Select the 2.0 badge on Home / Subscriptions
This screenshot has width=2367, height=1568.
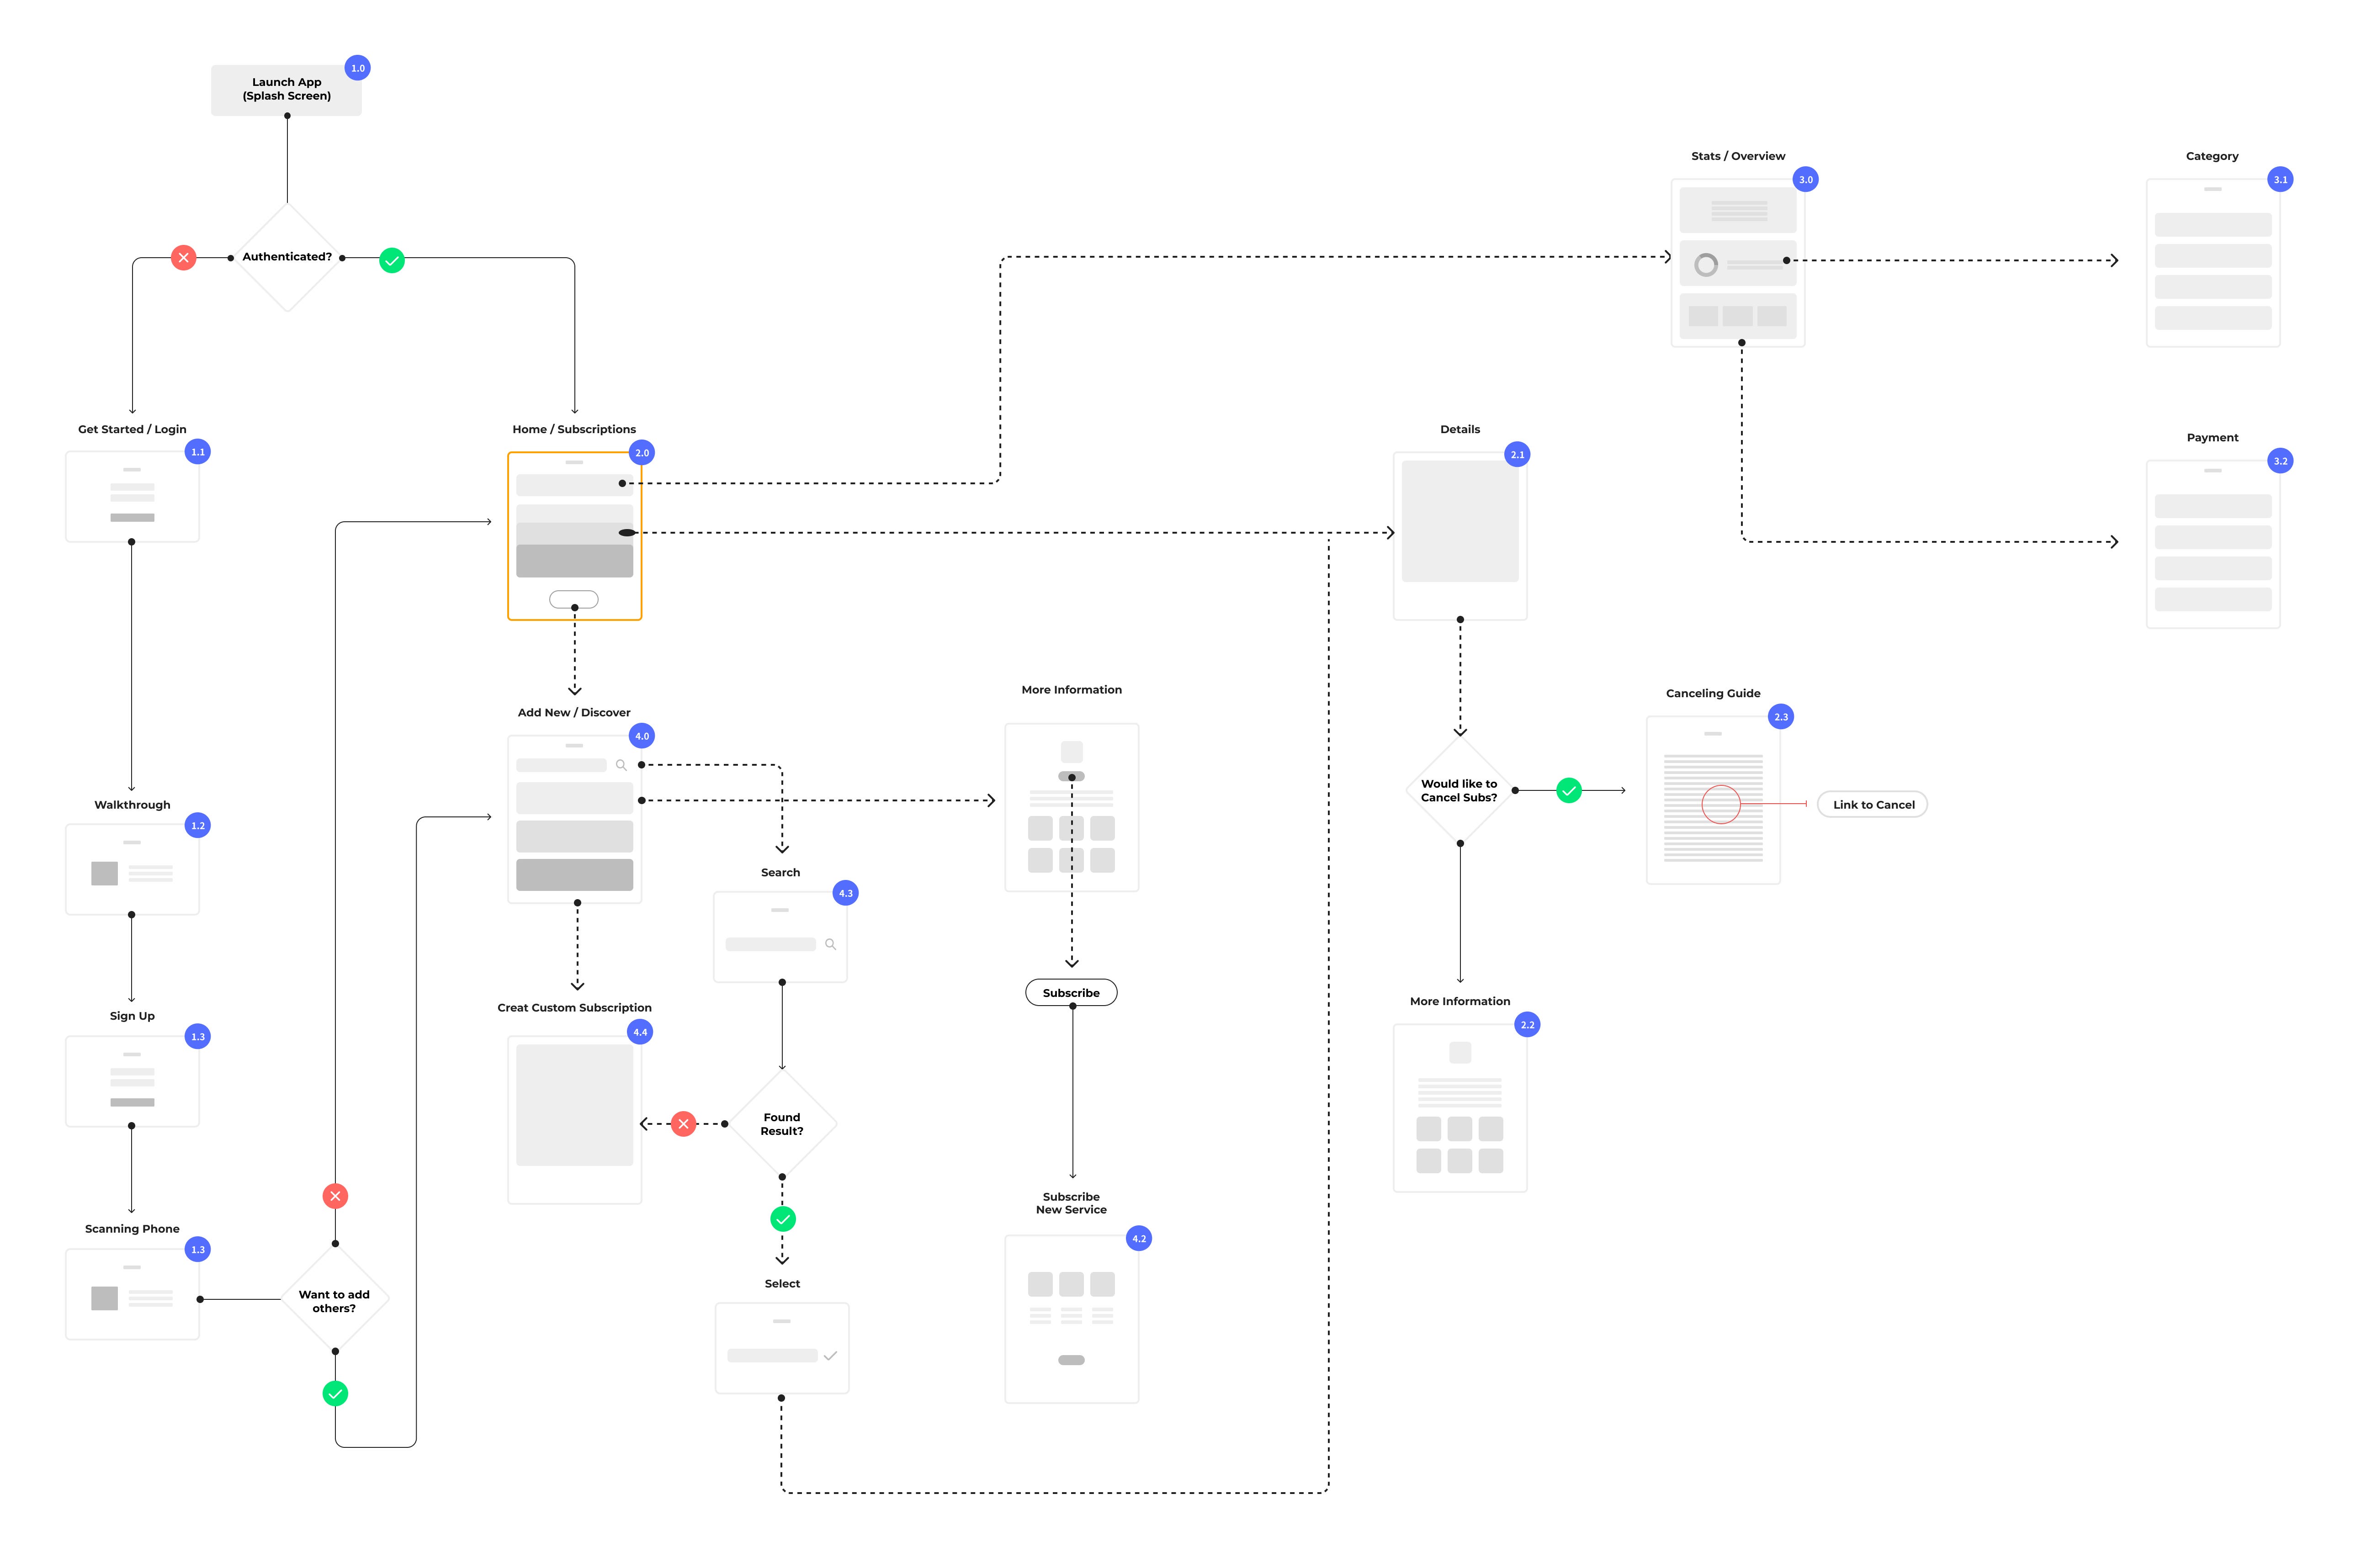click(642, 453)
